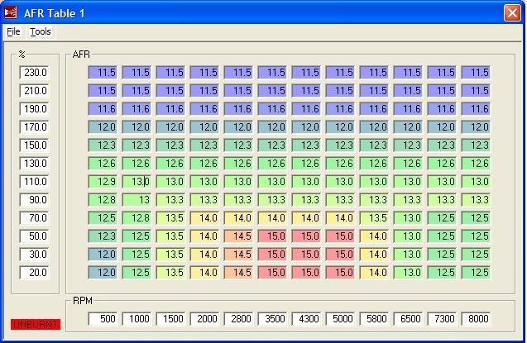Click the 4300 RPM bin field
Screen dimensions: 527x343
pos(306,318)
